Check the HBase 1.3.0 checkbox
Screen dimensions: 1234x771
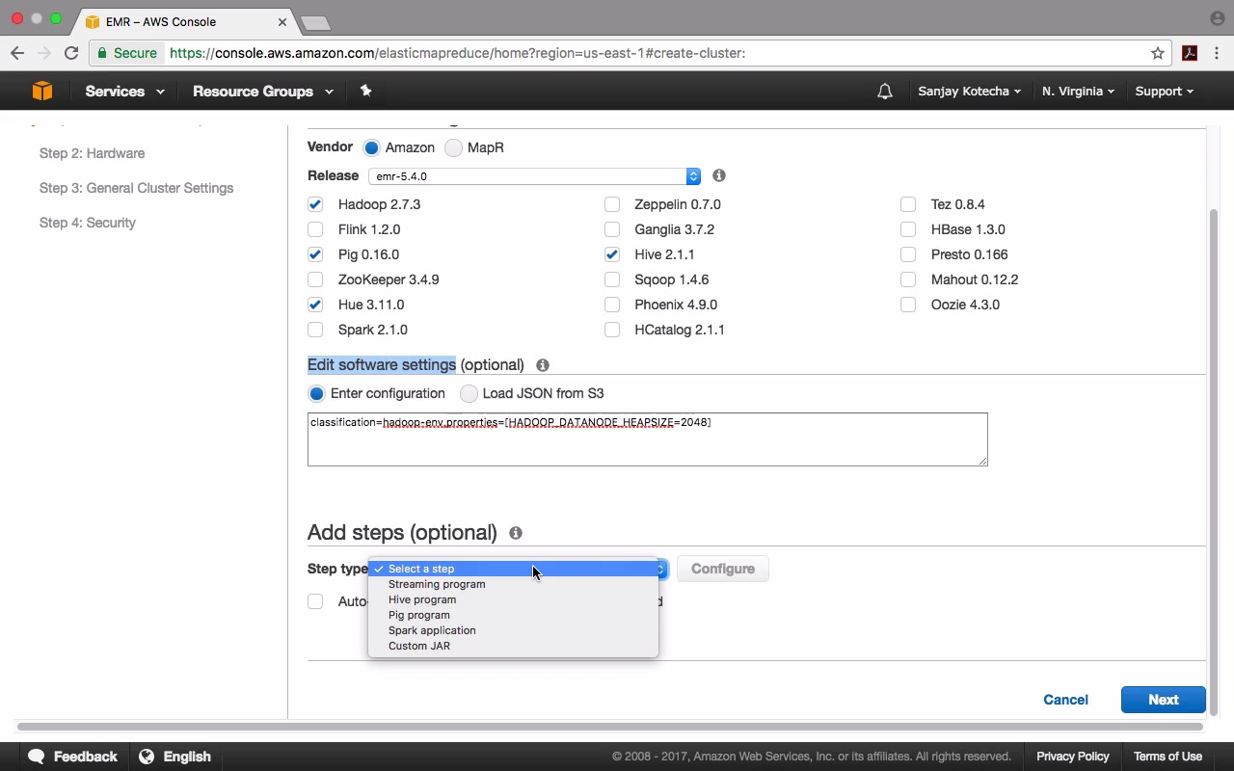908,229
